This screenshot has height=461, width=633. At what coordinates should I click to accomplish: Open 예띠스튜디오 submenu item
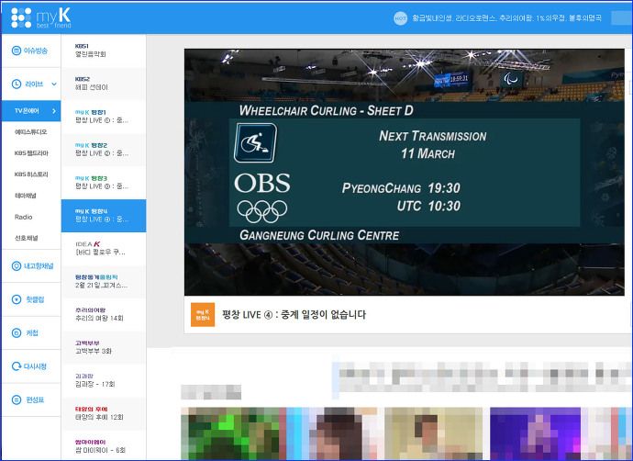pos(31,132)
